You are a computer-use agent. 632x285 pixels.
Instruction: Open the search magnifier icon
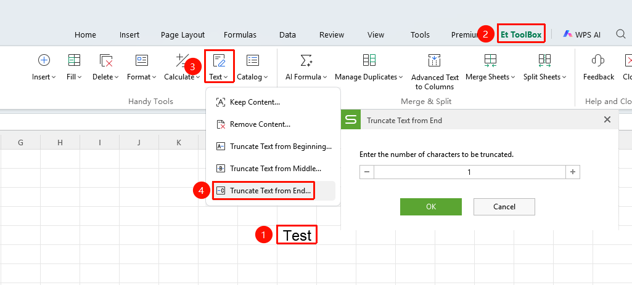tap(621, 34)
